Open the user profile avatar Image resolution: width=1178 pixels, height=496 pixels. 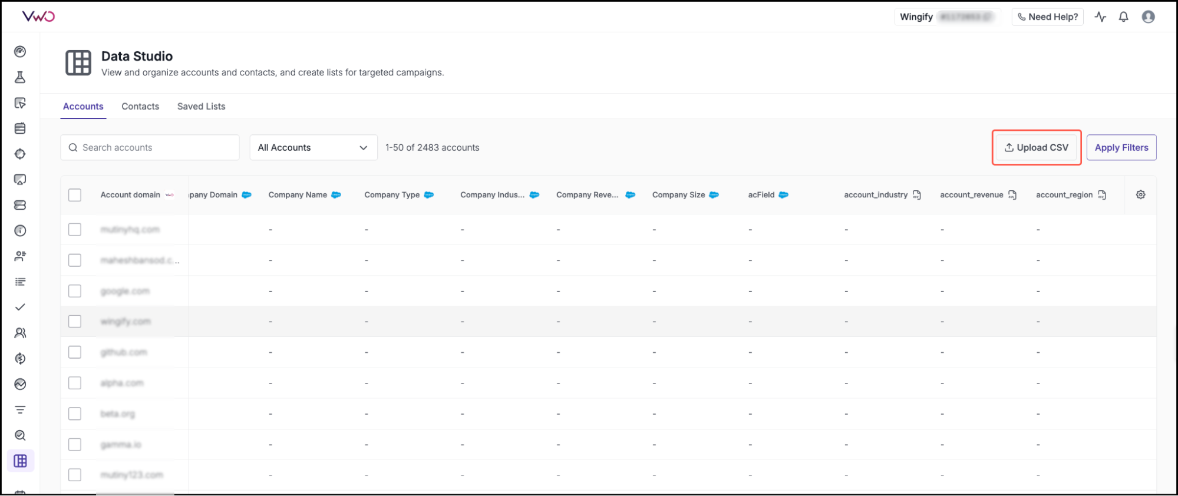tap(1148, 16)
